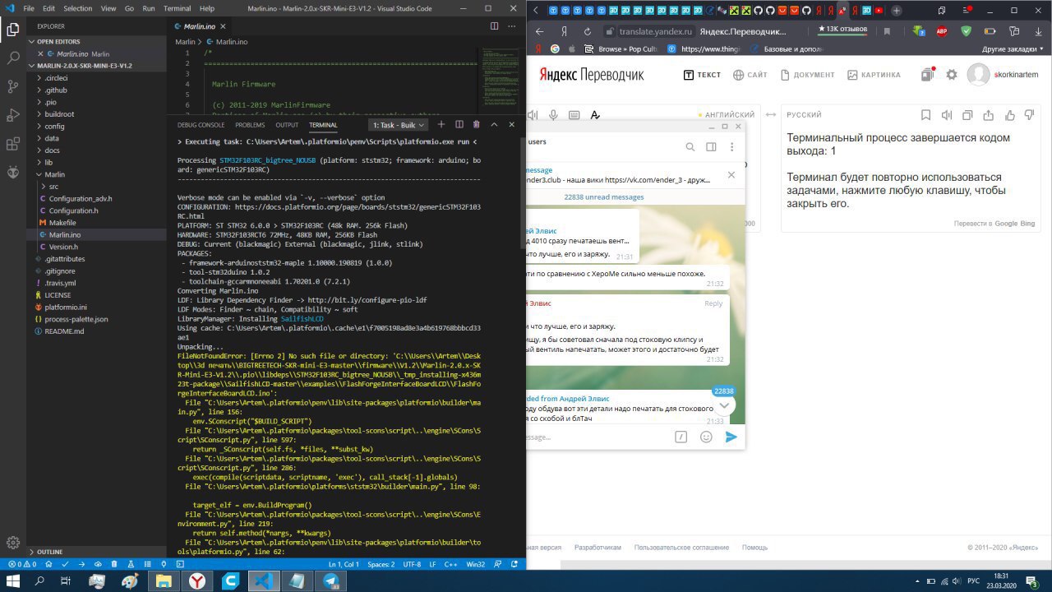
Task: Select the 'Документ' translator mode tab
Action: pos(807,75)
